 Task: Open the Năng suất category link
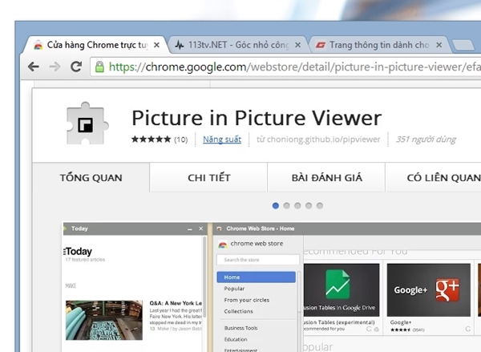click(x=222, y=140)
